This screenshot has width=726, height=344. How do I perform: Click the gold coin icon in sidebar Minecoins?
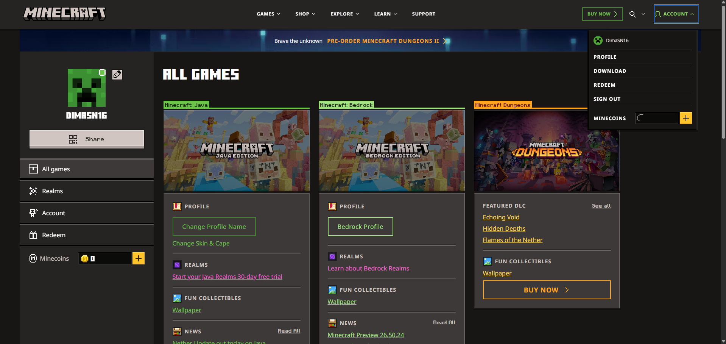85,258
